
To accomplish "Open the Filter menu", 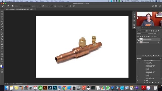I will [47, 1].
